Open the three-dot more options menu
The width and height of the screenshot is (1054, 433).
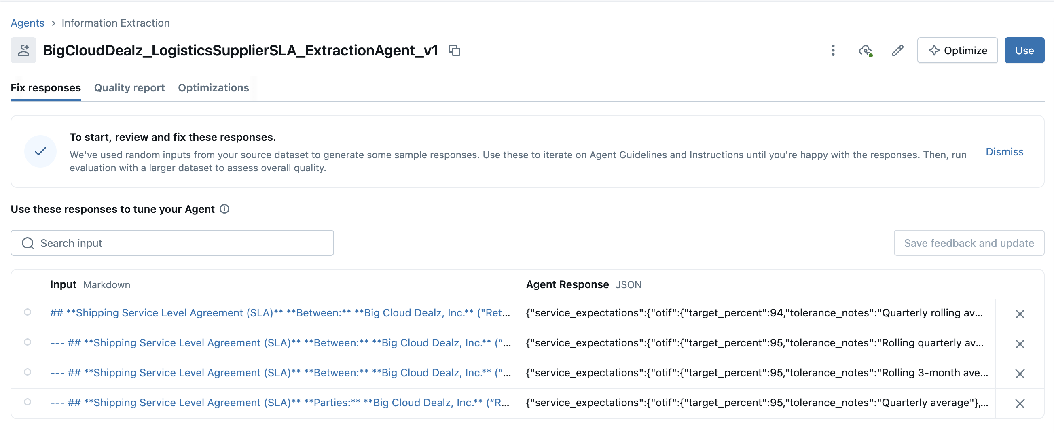833,50
